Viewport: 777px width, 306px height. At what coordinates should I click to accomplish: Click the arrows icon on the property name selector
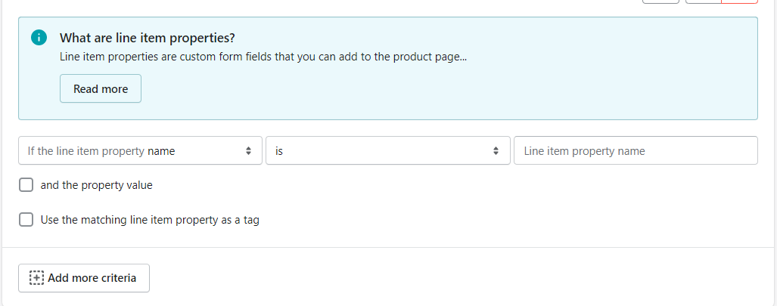tap(248, 150)
